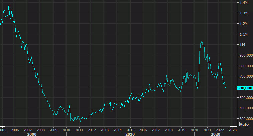Click the 1M y-axis price label
Viewport: 253px width, 136px height.
tap(242, 45)
